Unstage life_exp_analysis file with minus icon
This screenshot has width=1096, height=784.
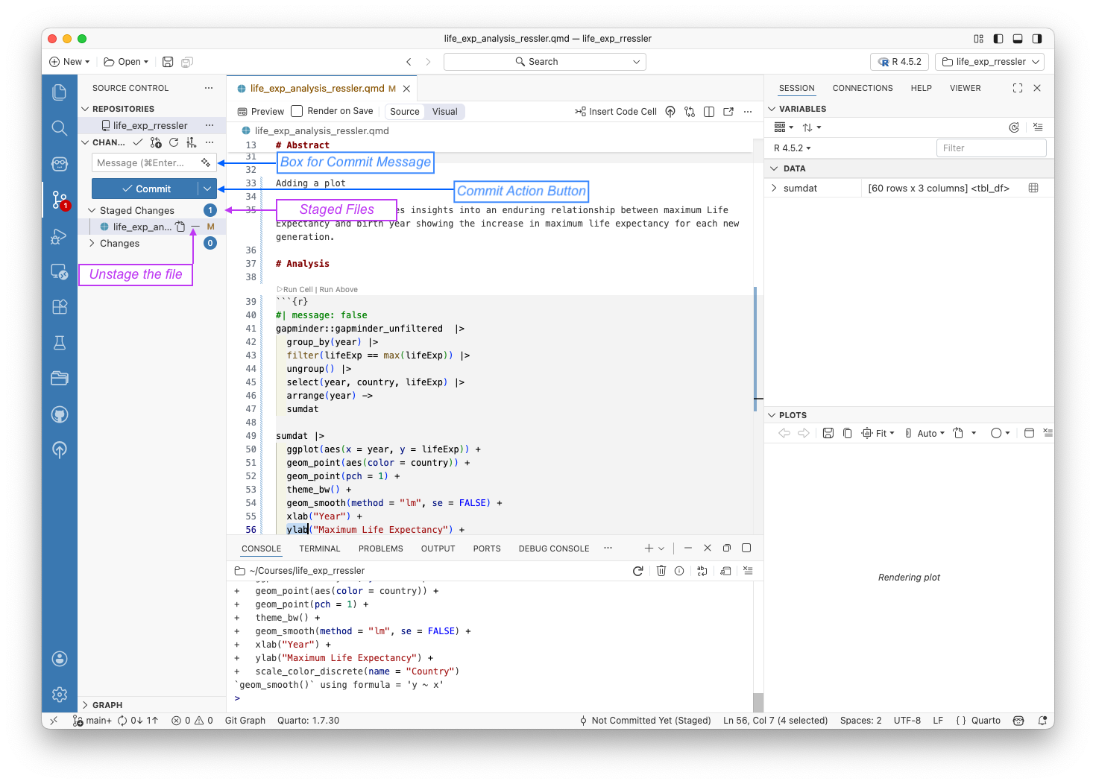(x=194, y=226)
